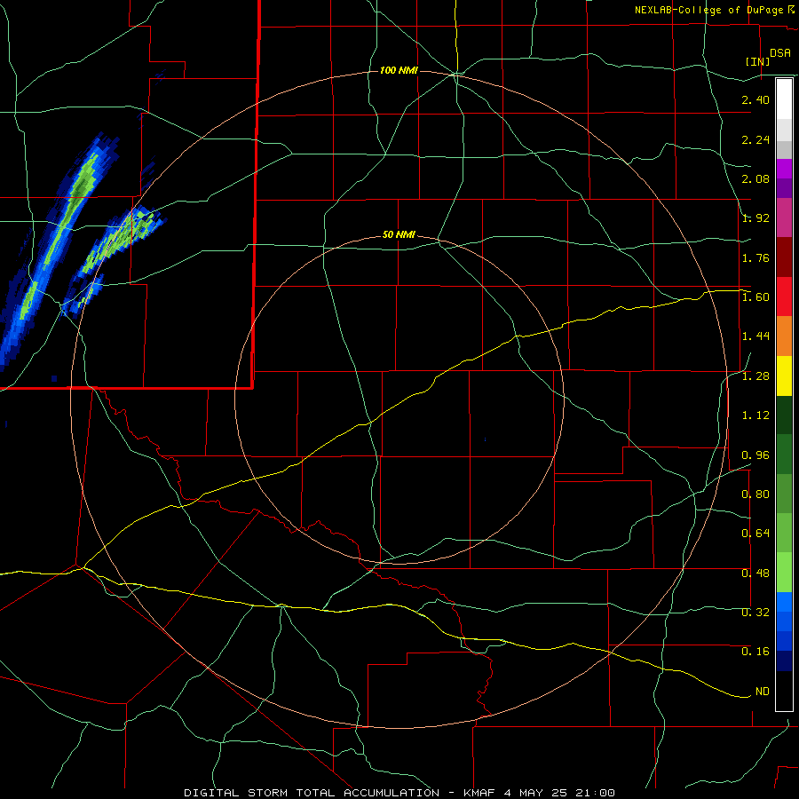Image resolution: width=799 pixels, height=799 pixels.
Task: Click the NEXLAB-College of DuPage label
Action: coord(708,10)
